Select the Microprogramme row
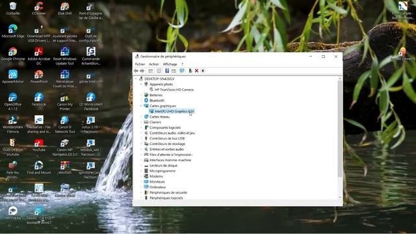416x234 pixels. (159, 171)
